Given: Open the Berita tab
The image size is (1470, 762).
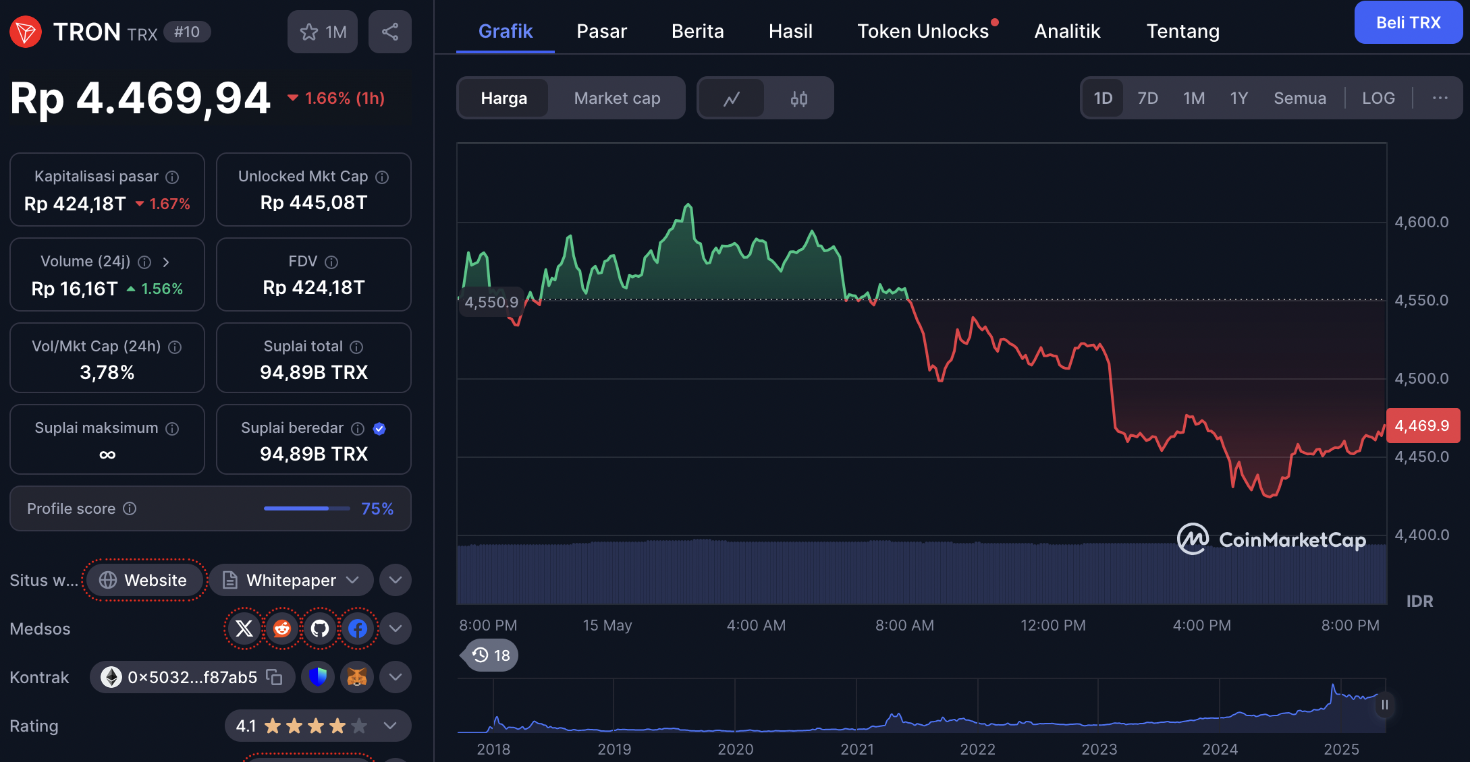Looking at the screenshot, I should coord(697,31).
